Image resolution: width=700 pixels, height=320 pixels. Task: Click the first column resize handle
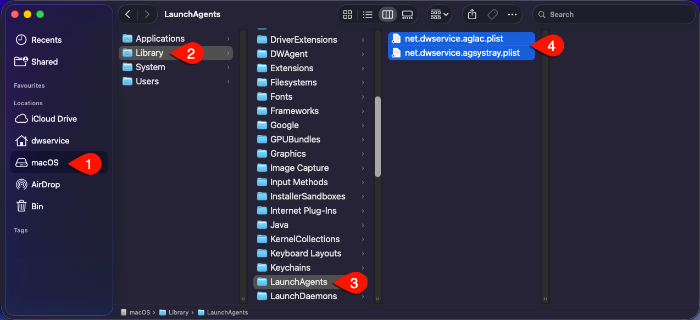pos(243,299)
